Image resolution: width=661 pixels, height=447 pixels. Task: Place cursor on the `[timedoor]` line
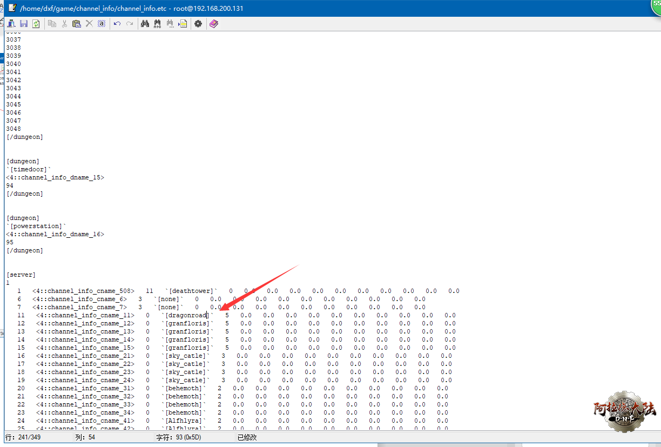coord(29,169)
